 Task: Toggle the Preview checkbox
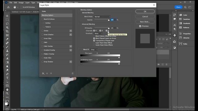click(140, 26)
